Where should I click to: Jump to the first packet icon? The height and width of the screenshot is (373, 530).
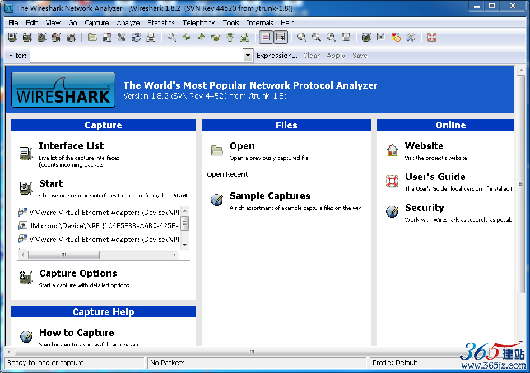[230, 37]
